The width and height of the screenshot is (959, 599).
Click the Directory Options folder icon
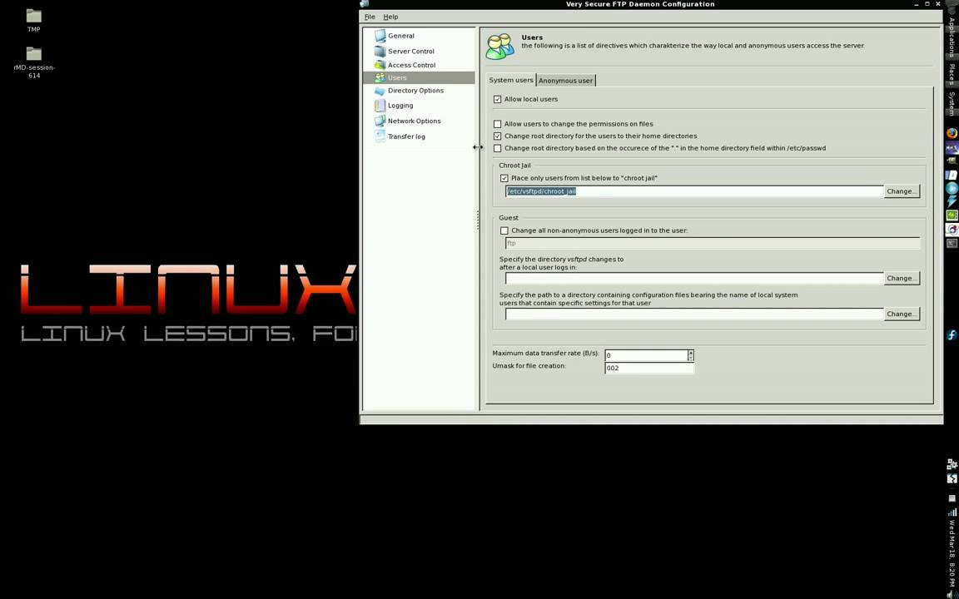380,91
